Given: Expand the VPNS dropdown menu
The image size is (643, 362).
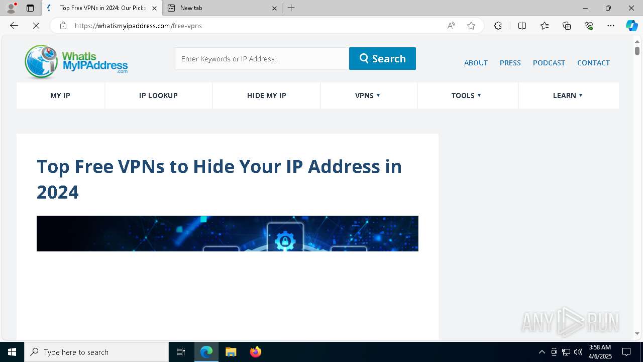Looking at the screenshot, I should click(368, 96).
